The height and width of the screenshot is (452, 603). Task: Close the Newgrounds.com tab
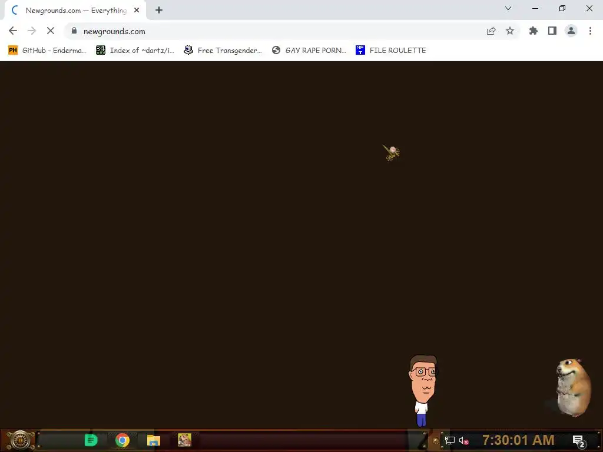[x=137, y=11]
